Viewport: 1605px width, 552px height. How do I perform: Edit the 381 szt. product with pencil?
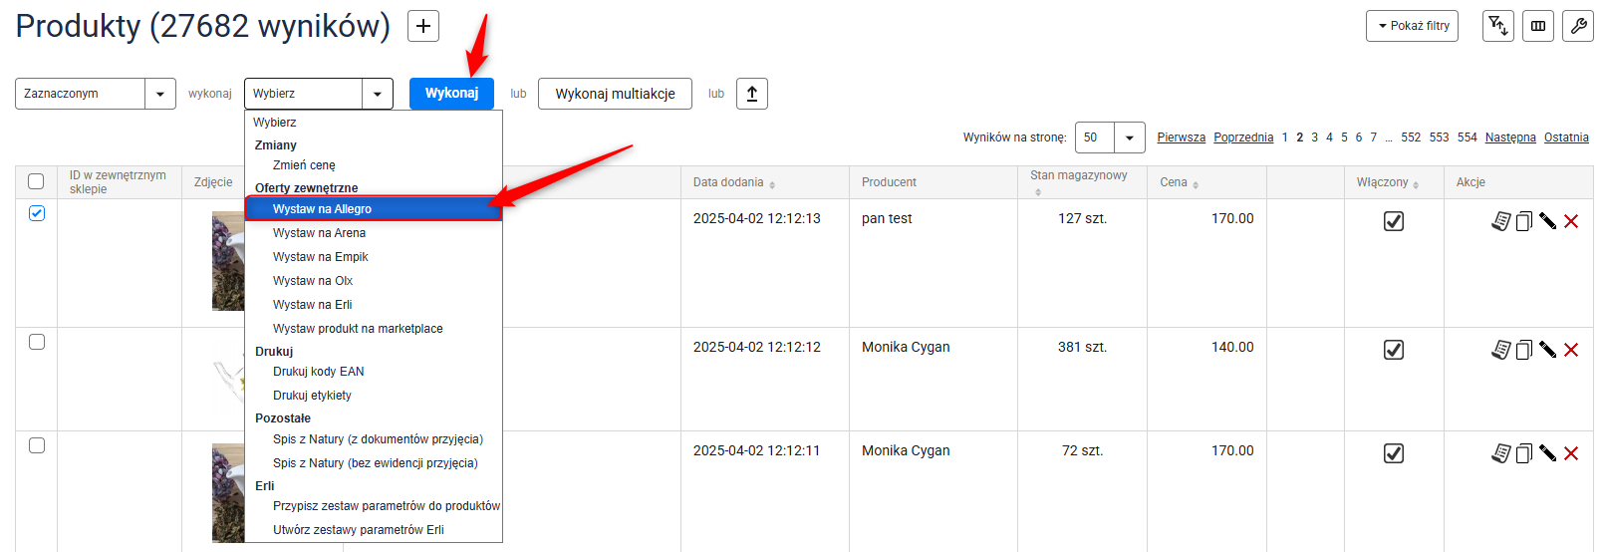pyautogui.click(x=1547, y=350)
